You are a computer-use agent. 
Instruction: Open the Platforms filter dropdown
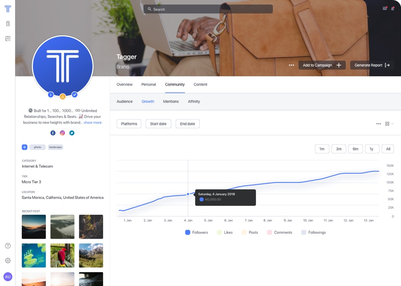pos(129,124)
